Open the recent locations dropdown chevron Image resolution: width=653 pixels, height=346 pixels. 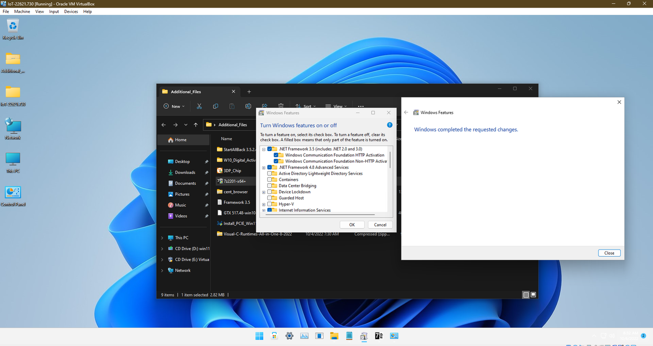[x=186, y=125]
